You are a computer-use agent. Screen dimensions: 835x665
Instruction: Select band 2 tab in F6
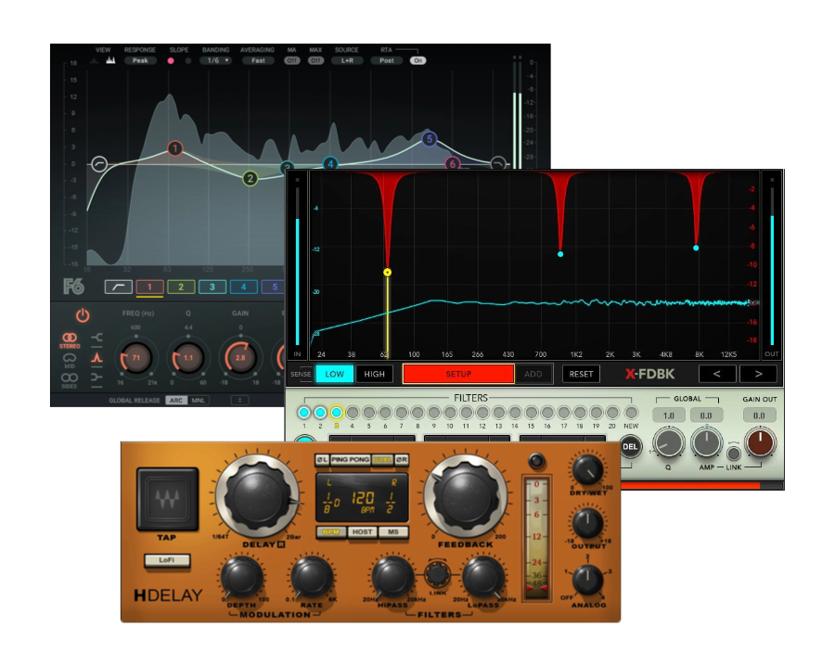click(181, 287)
